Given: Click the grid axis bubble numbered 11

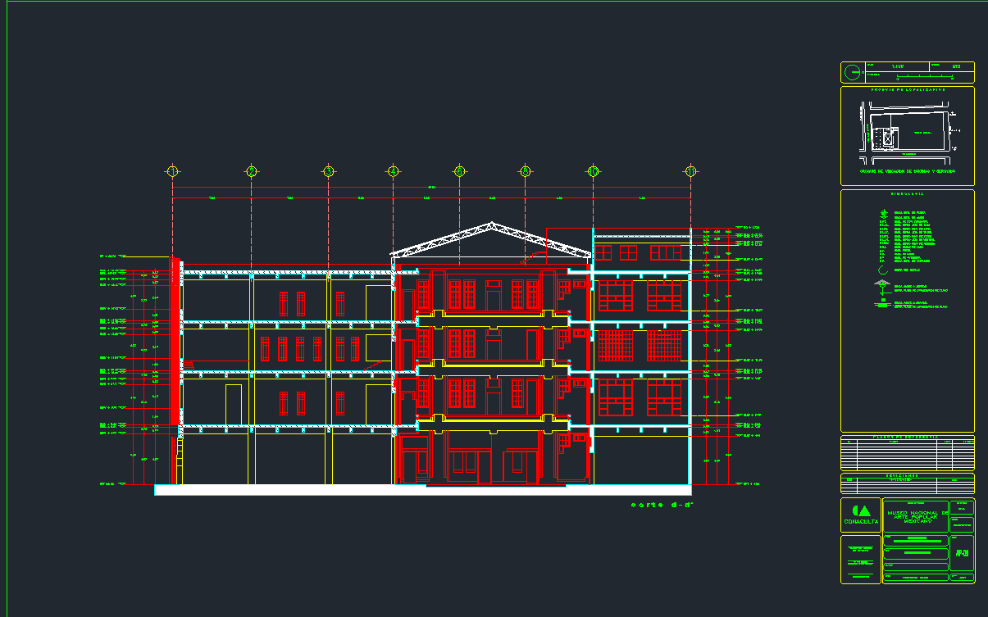Looking at the screenshot, I should pyautogui.click(x=691, y=171).
